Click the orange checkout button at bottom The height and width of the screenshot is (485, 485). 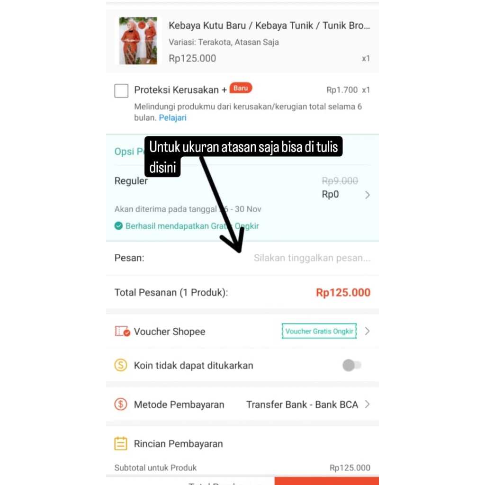327,481
